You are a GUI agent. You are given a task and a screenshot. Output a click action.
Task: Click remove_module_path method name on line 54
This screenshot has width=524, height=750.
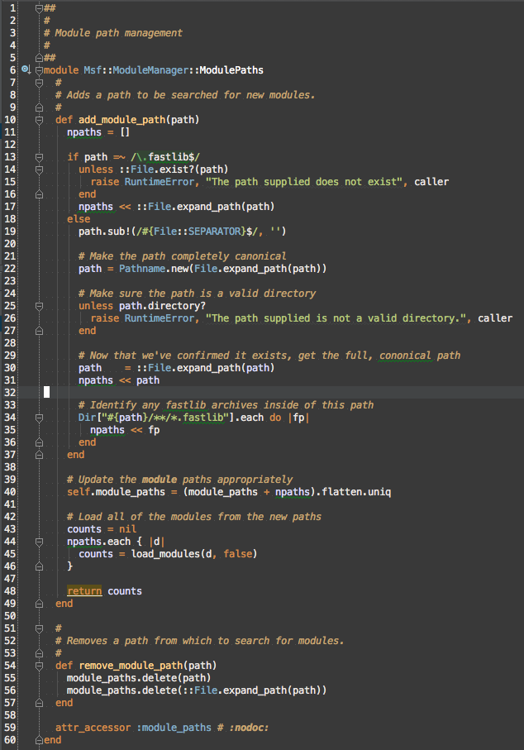(131, 666)
